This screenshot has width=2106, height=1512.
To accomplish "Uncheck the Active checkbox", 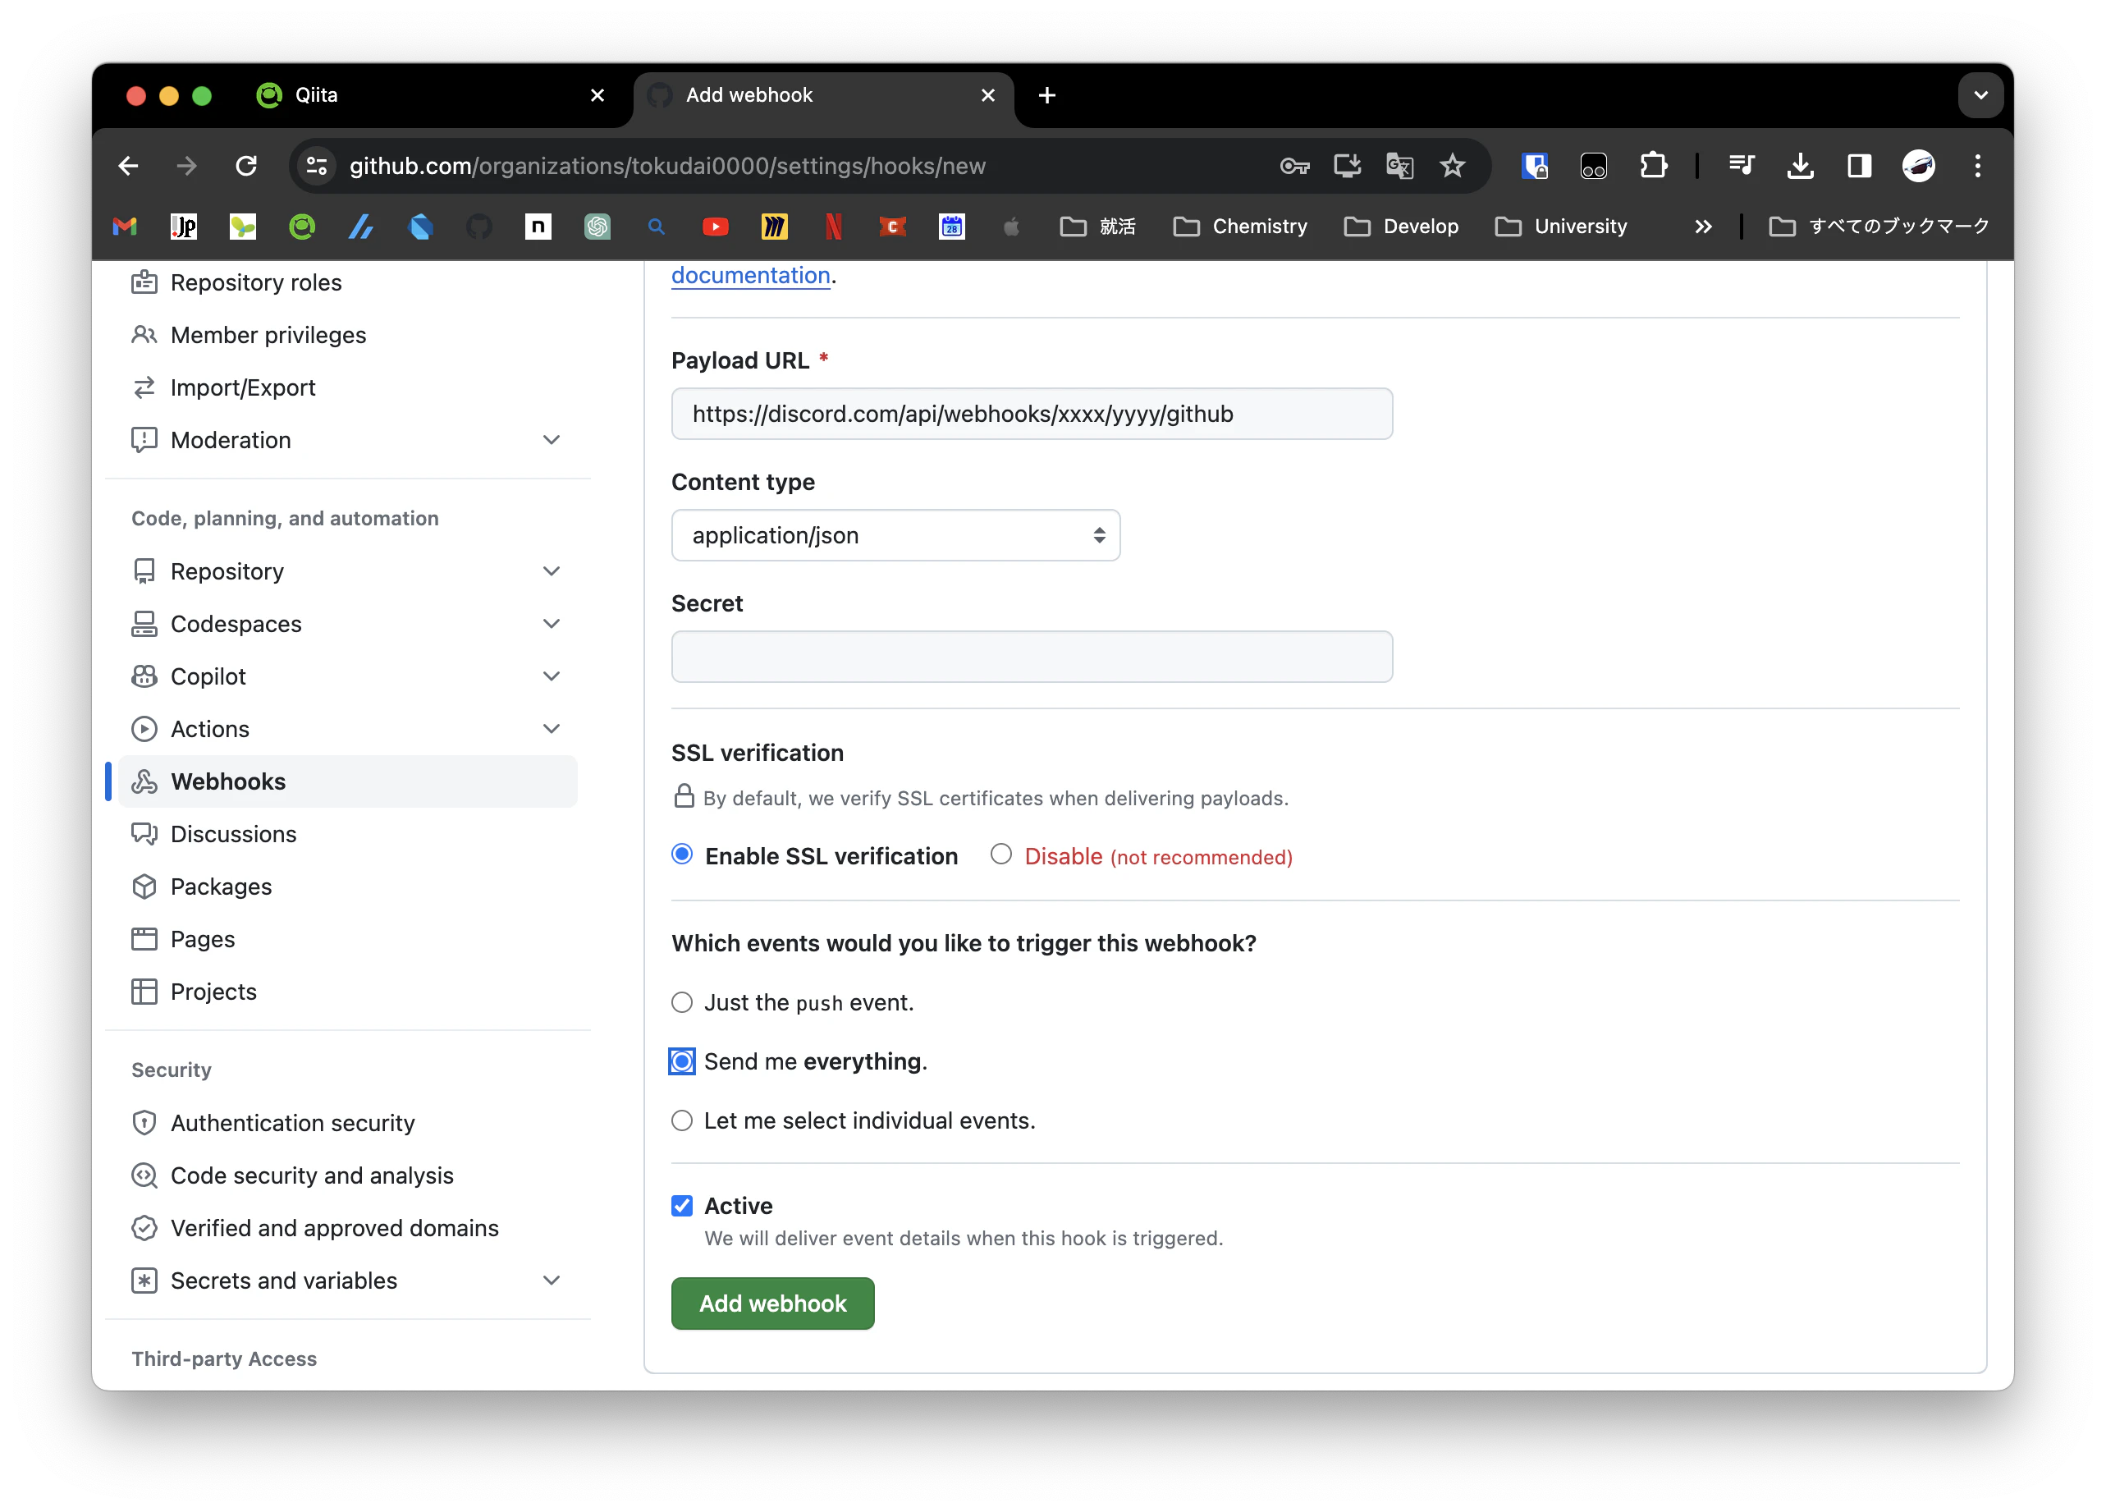I will [x=681, y=1206].
